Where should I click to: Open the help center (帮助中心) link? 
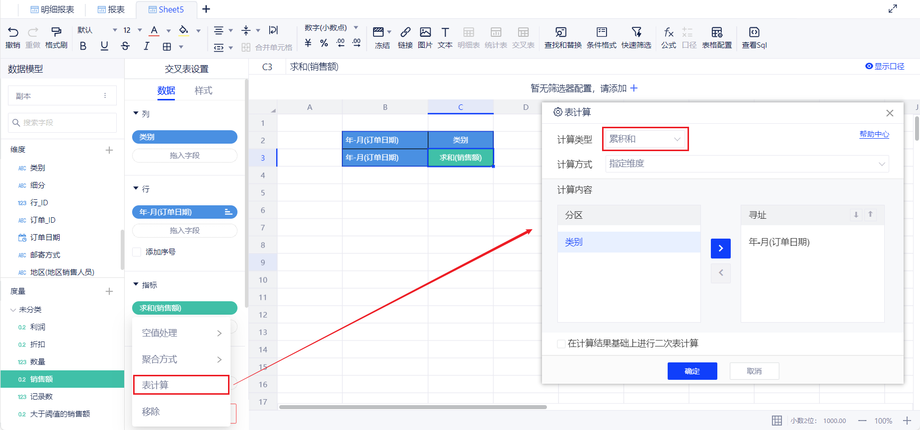tap(874, 134)
